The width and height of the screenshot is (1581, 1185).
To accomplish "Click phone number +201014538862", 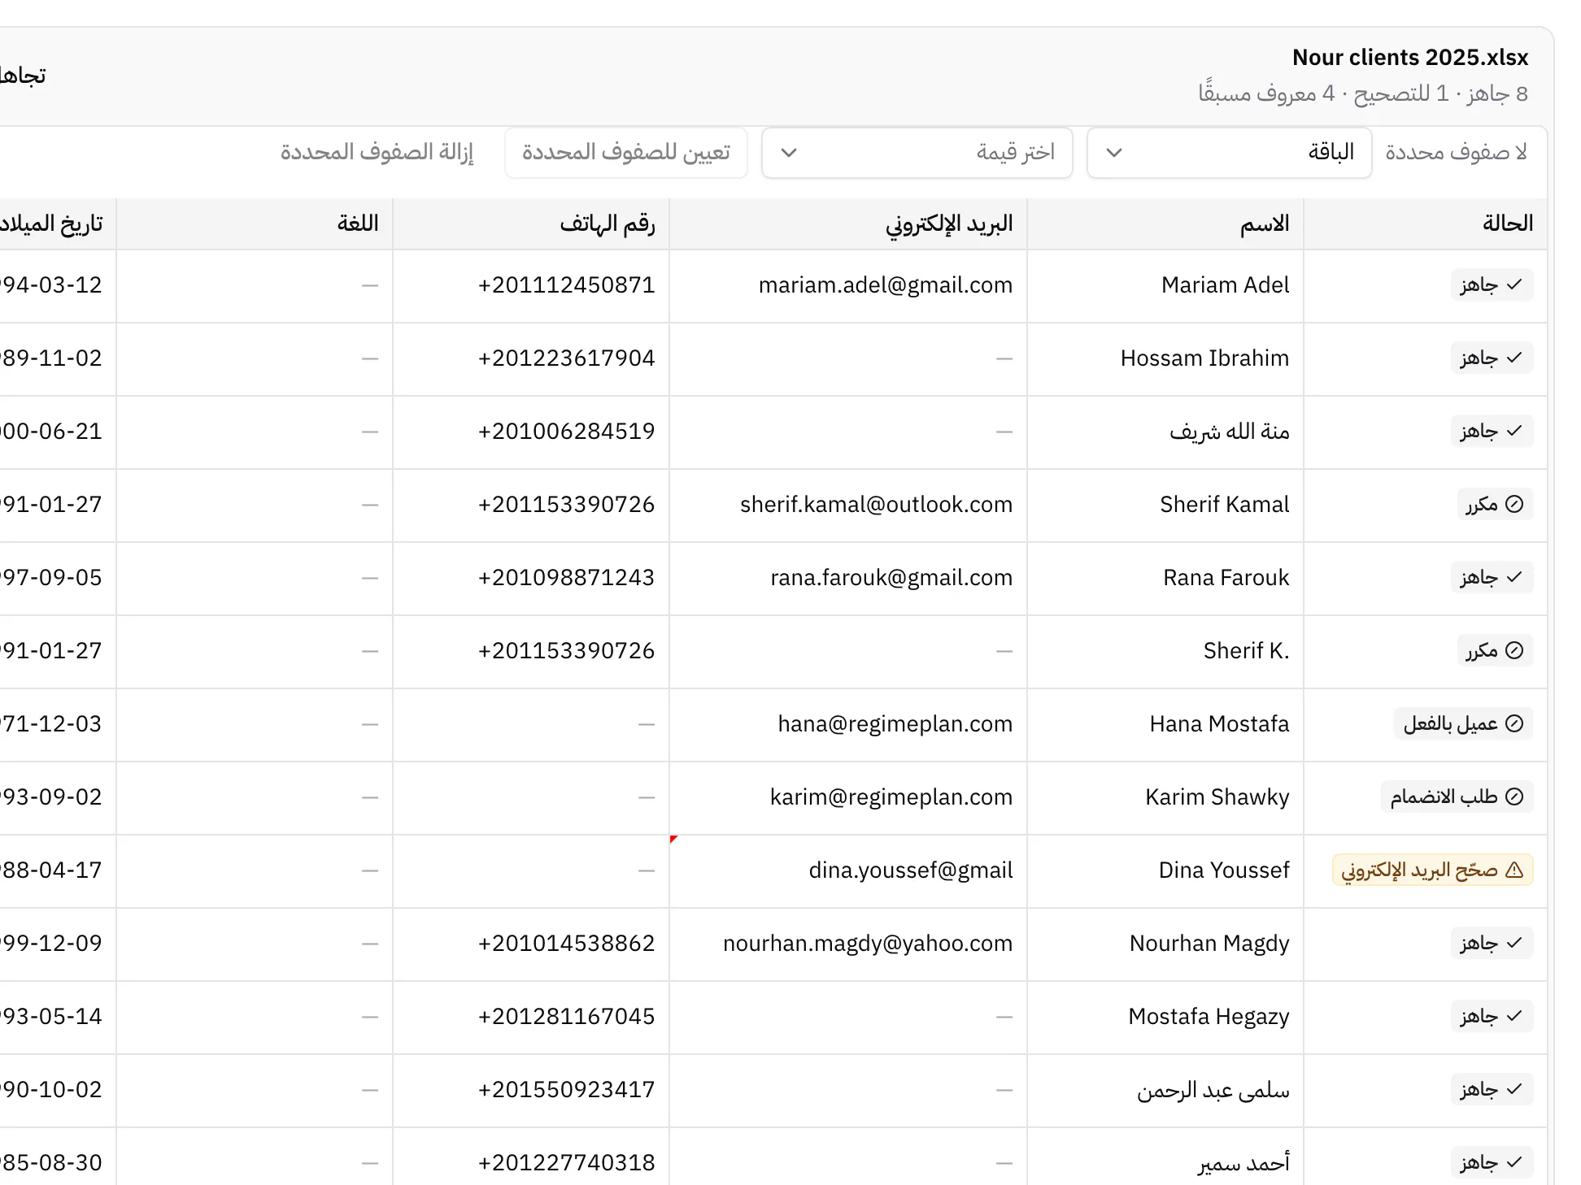I will pos(566,944).
